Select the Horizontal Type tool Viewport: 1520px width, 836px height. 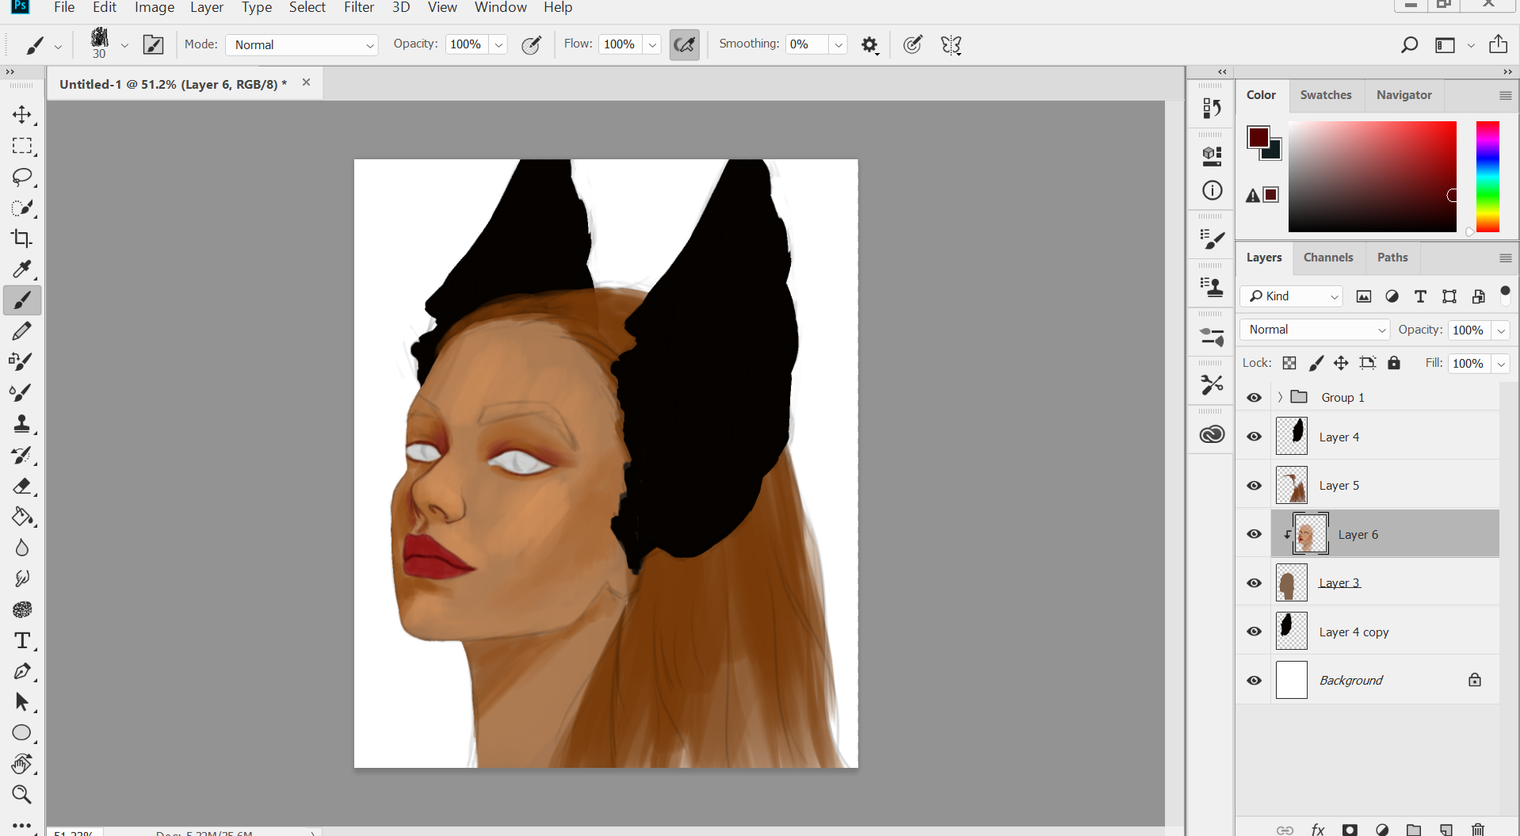pos(22,640)
